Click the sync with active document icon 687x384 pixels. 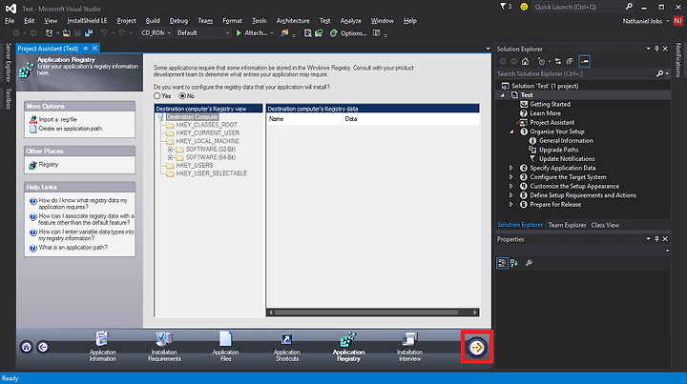[x=558, y=61]
